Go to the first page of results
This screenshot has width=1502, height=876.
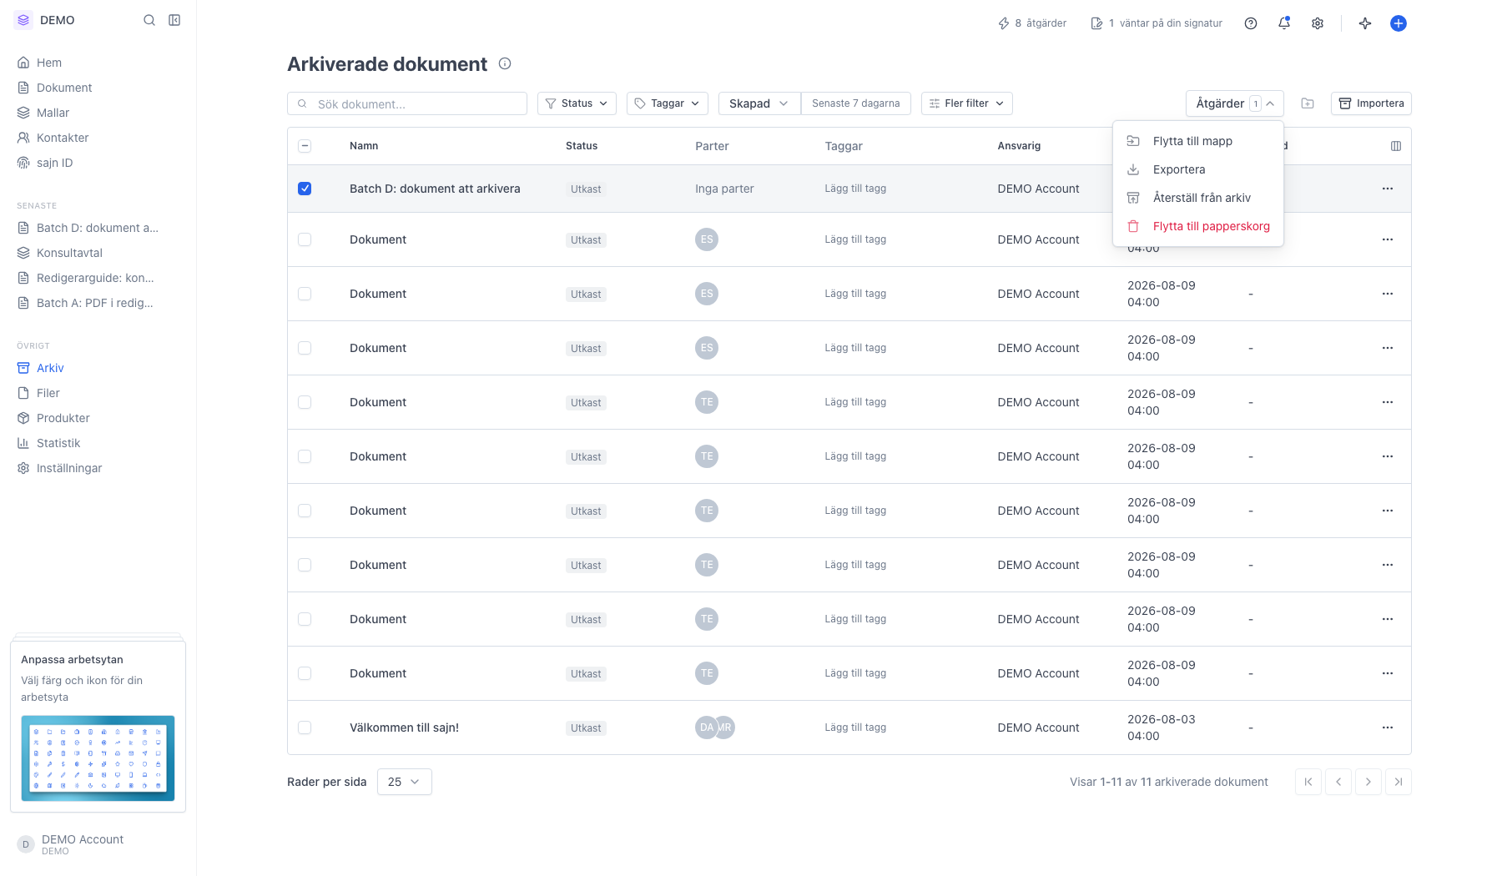point(1308,782)
